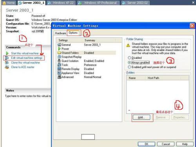Click the Add... shared folder button
Screen dimensions: 196x147
[x=142, y=117]
